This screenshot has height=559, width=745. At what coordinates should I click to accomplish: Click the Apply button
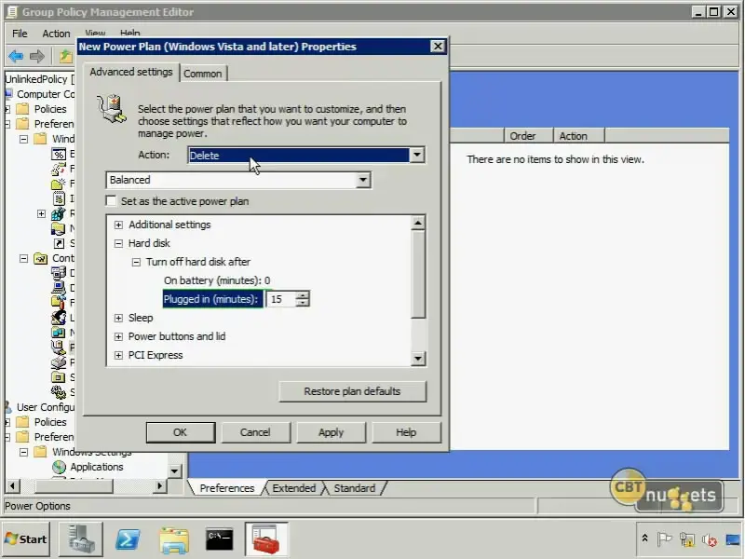tap(331, 432)
